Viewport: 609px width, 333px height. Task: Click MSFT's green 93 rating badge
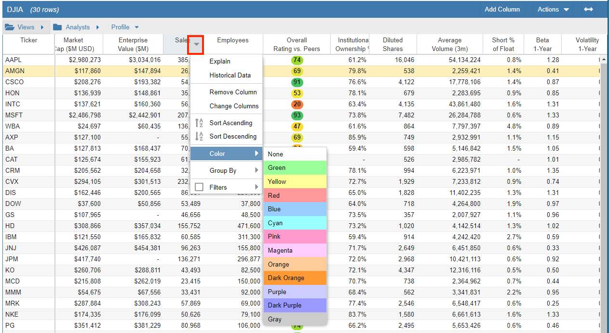(297, 115)
